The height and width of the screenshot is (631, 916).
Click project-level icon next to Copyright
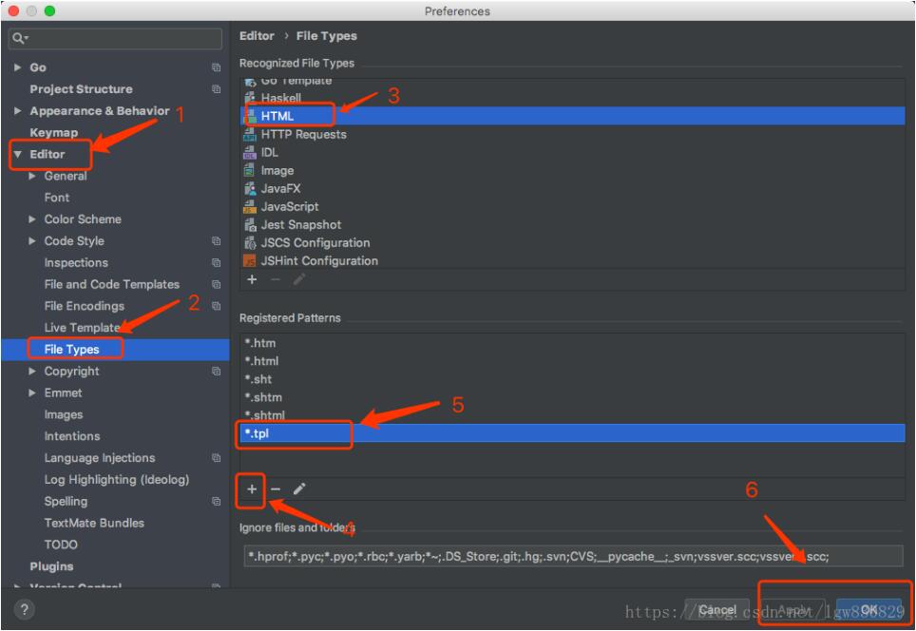216,372
